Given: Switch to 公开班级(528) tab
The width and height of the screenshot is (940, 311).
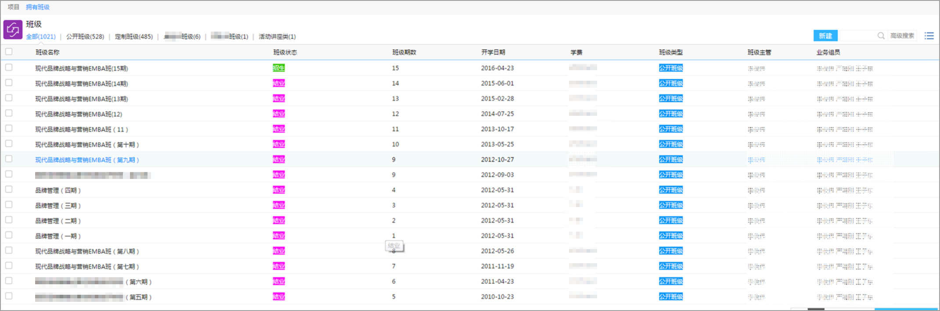Looking at the screenshot, I should (x=85, y=36).
